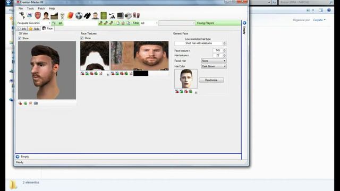This screenshot has height=191, width=340.
Task: Open Teams via the red club crest icon
Action: pyautogui.click(x=38, y=15)
